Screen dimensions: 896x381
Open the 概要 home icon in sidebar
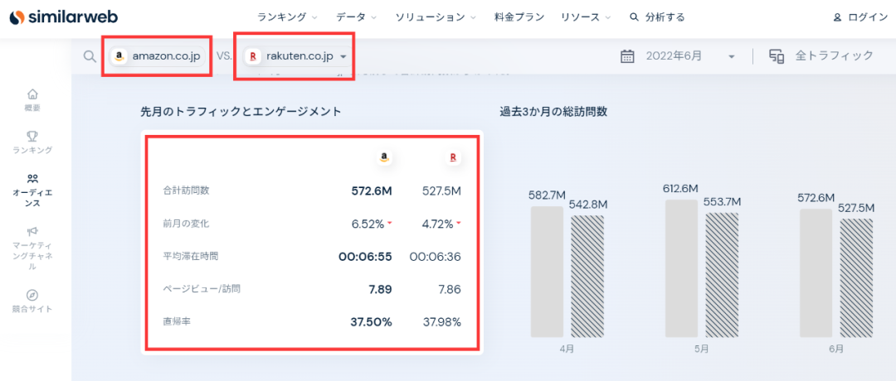[x=32, y=94]
